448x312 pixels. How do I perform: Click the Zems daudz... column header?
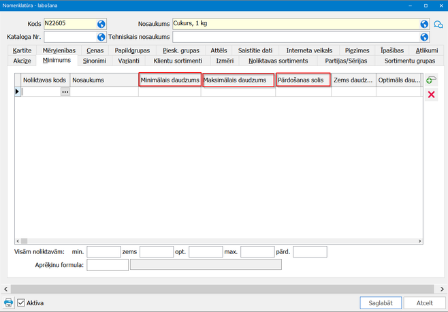click(354, 80)
